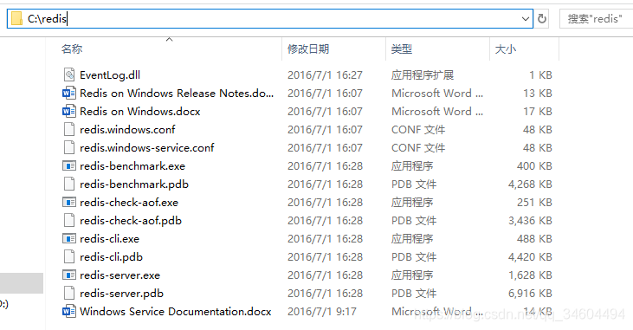The image size is (633, 330).
Task: Click the file icon for redis-cli.pdb
Action: [x=69, y=256]
